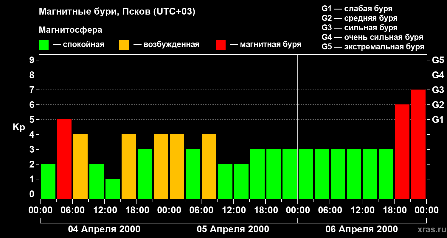This screenshot has width=447, height=238.
Task: Select the line «G5 — экстремальная буря»
Action: coord(373,47)
